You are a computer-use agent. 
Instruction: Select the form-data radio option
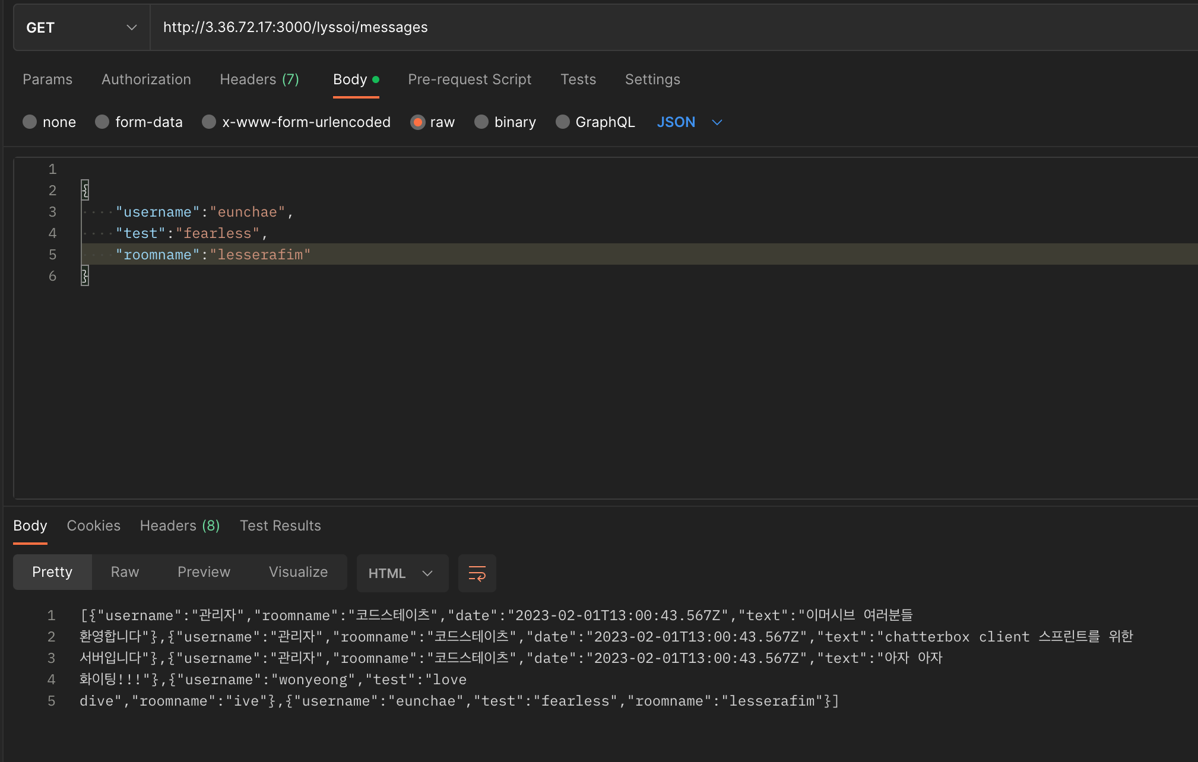pos(103,122)
